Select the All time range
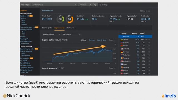178x100 pixels. [83, 40]
